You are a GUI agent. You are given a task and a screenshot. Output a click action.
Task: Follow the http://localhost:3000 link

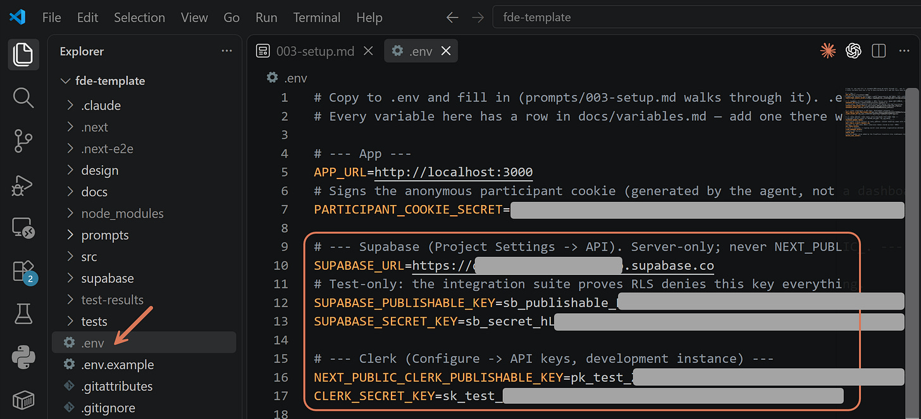[x=454, y=172]
